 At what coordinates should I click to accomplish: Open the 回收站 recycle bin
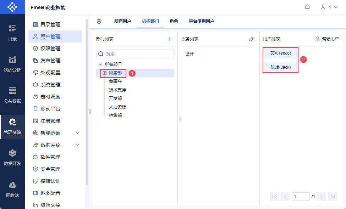pyautogui.click(x=12, y=189)
